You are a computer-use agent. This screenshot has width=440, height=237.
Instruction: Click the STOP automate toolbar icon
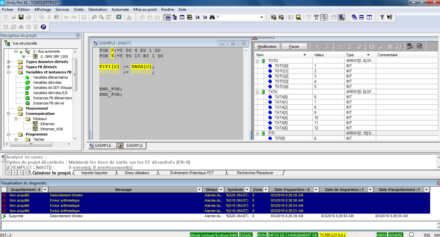coord(316,17)
